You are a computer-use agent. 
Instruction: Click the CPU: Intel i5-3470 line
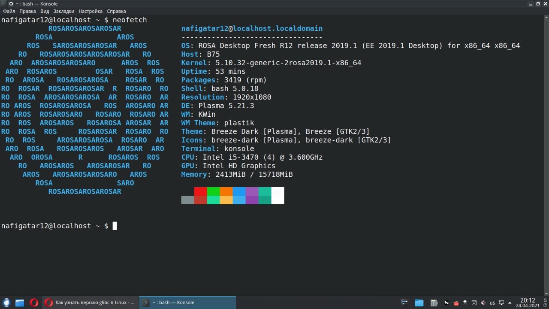point(252,157)
